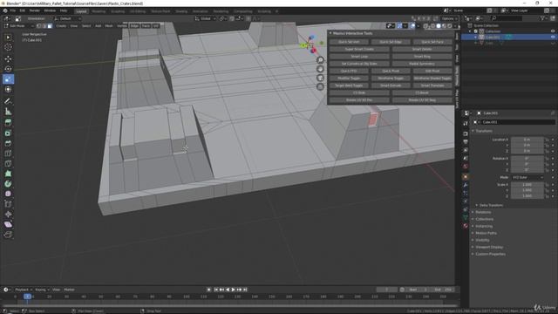Select the Annotate pencil tool
This screenshot has height=314, width=558.
point(8,101)
